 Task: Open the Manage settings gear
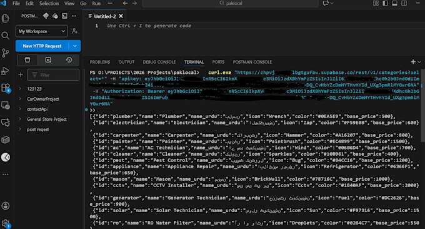6,224
